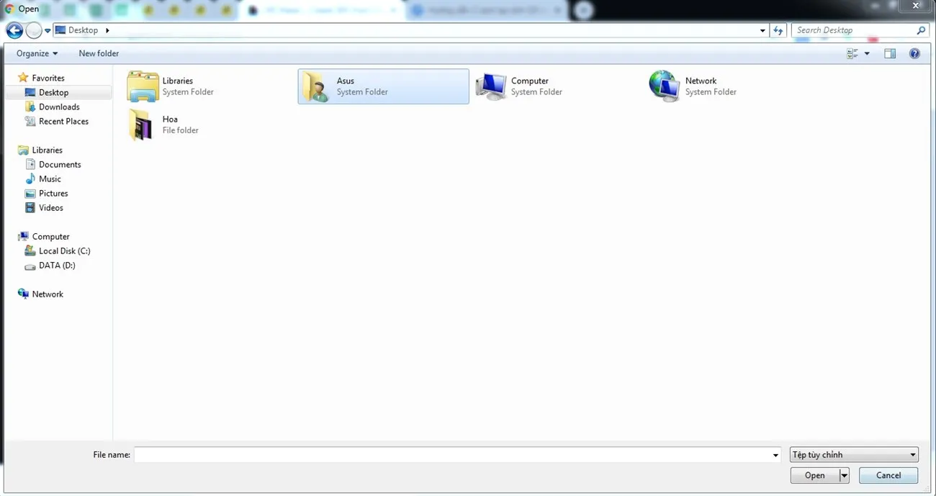Click the search magnifier in Search Desktop

point(921,30)
